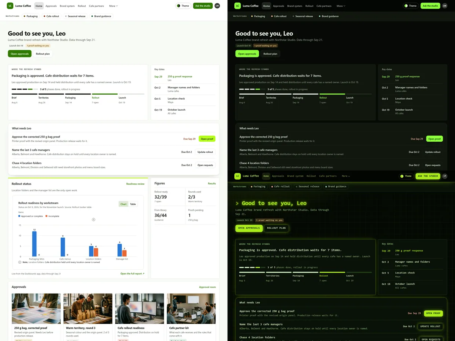Screen dimensions: 455x341
Task: Click Open proof in the light panel
Action: click(x=207, y=139)
